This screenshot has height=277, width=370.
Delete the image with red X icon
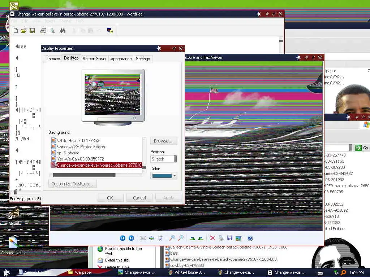click(212, 238)
